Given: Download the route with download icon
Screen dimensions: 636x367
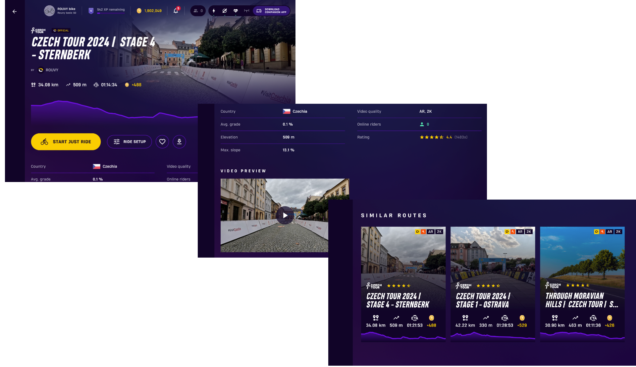Looking at the screenshot, I should coord(179,142).
